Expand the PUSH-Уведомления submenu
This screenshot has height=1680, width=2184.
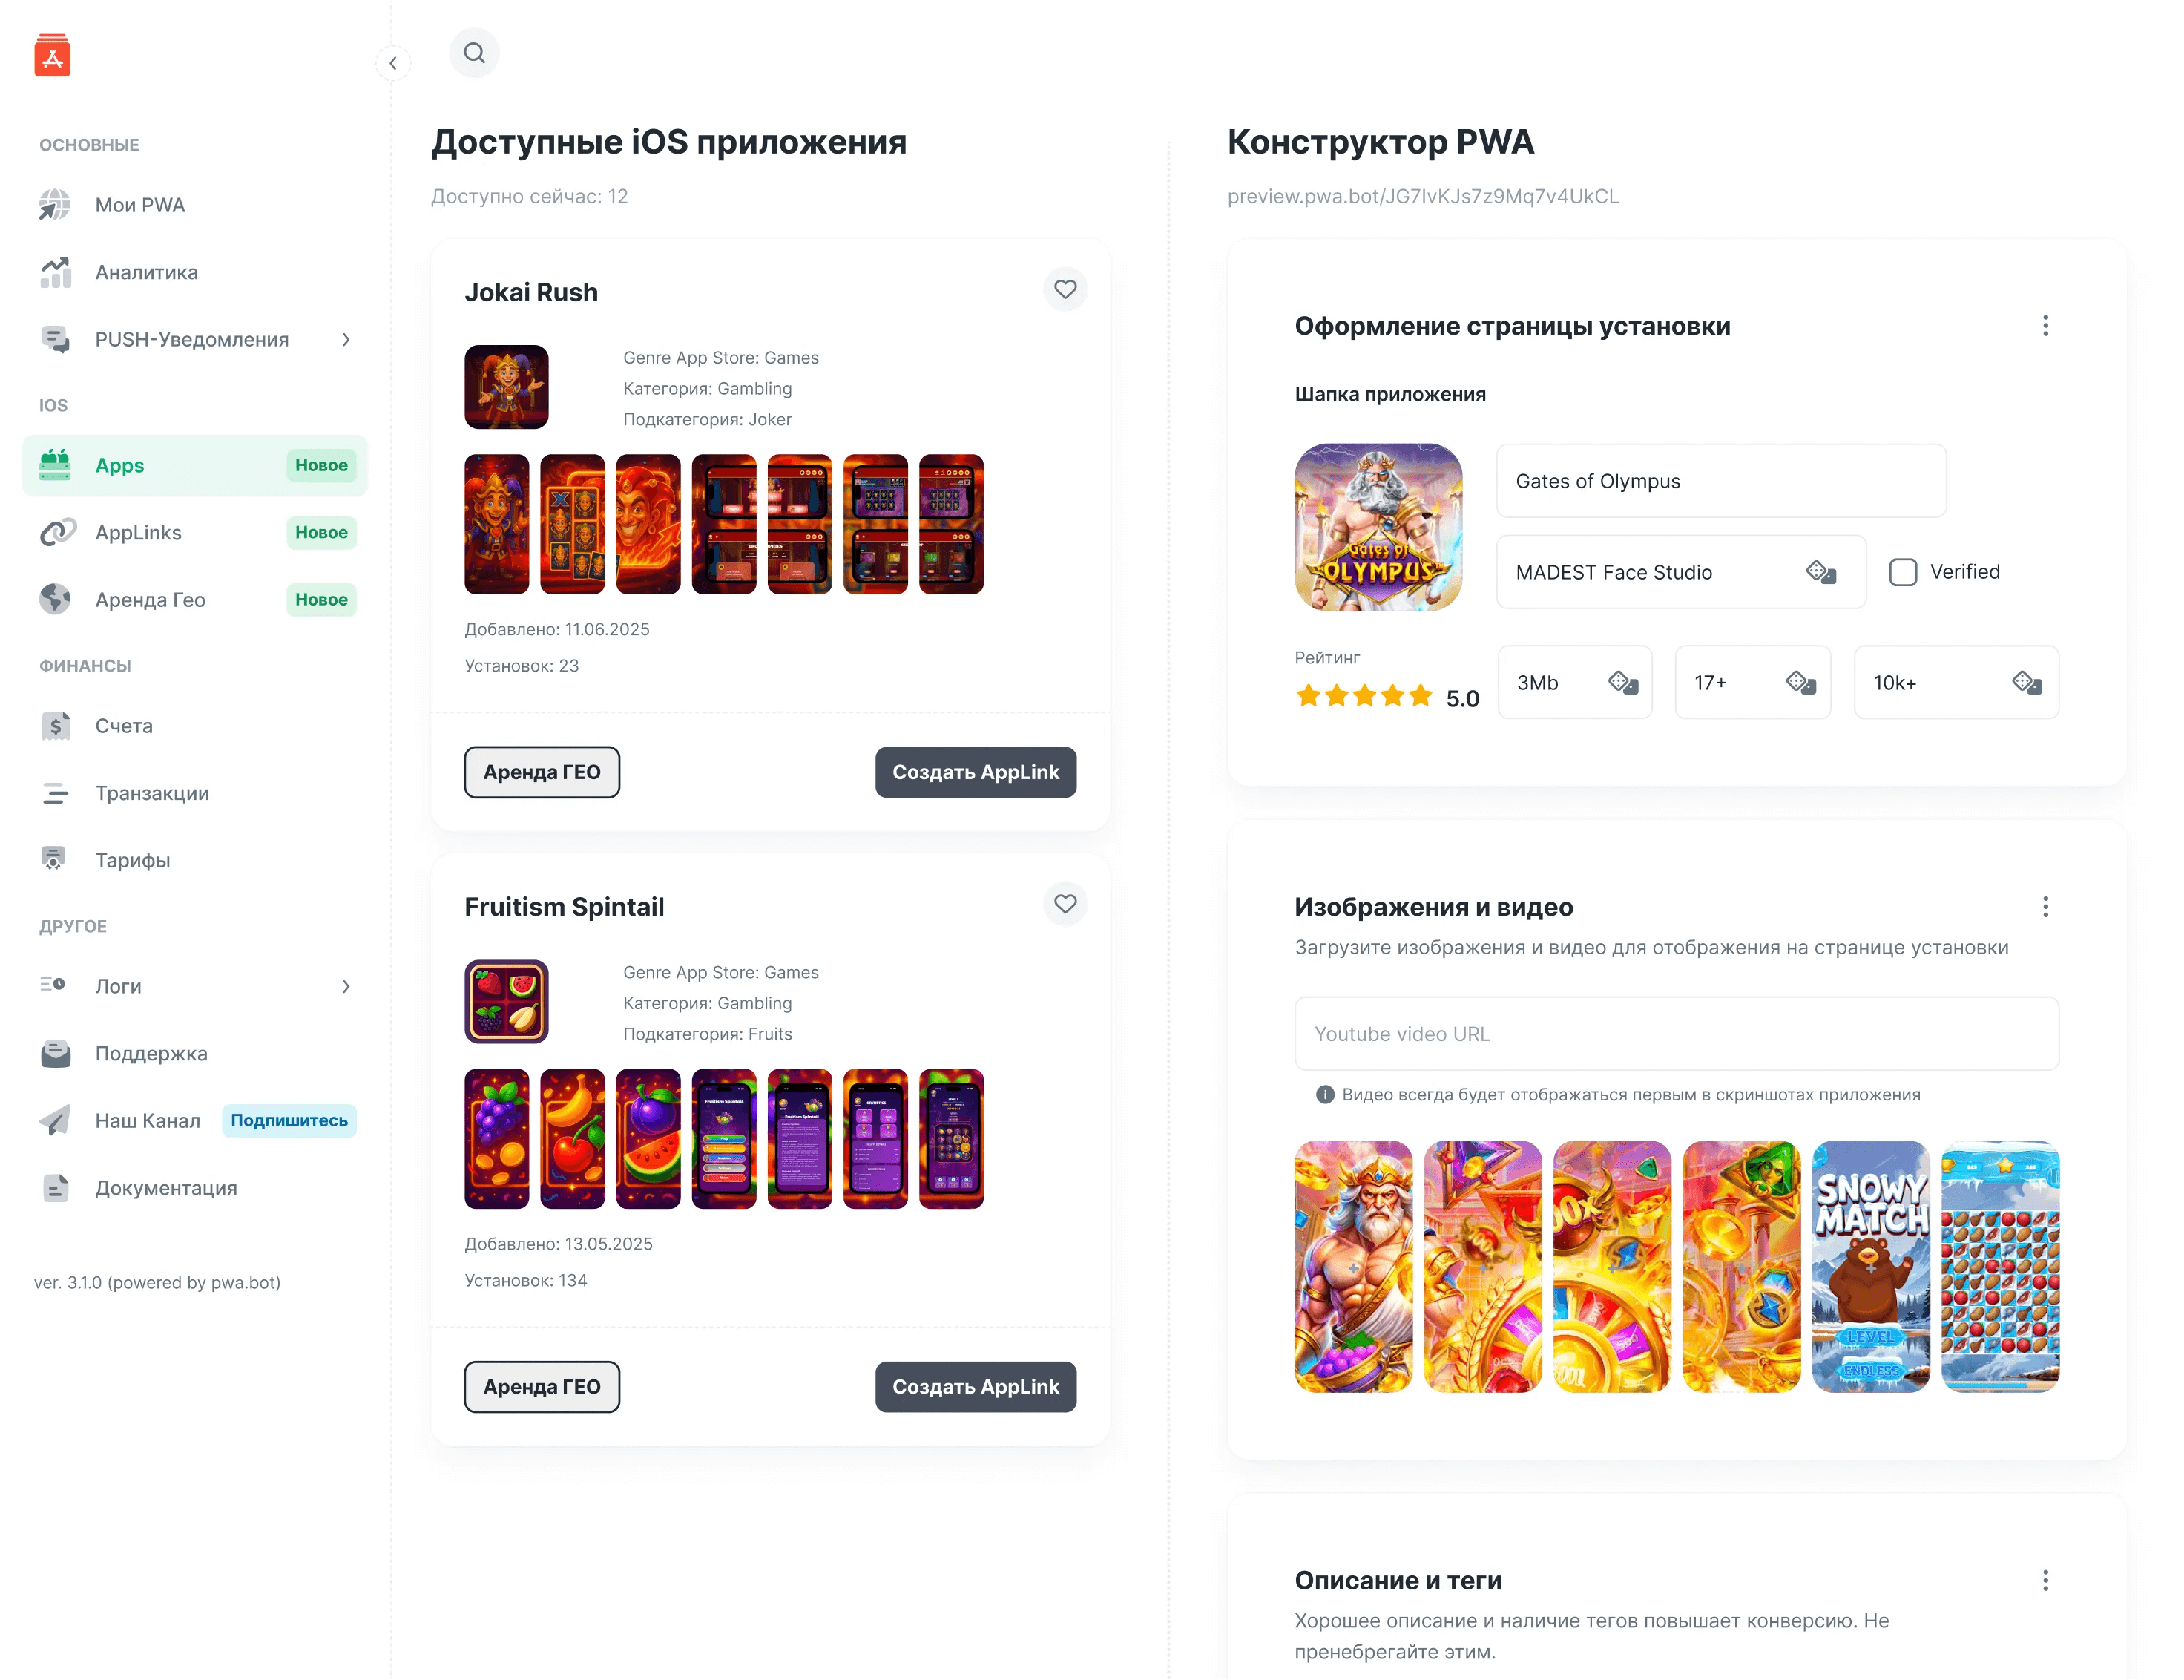(346, 340)
